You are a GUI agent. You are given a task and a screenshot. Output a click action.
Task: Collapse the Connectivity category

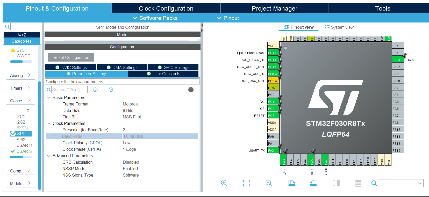pyautogui.click(x=20, y=101)
